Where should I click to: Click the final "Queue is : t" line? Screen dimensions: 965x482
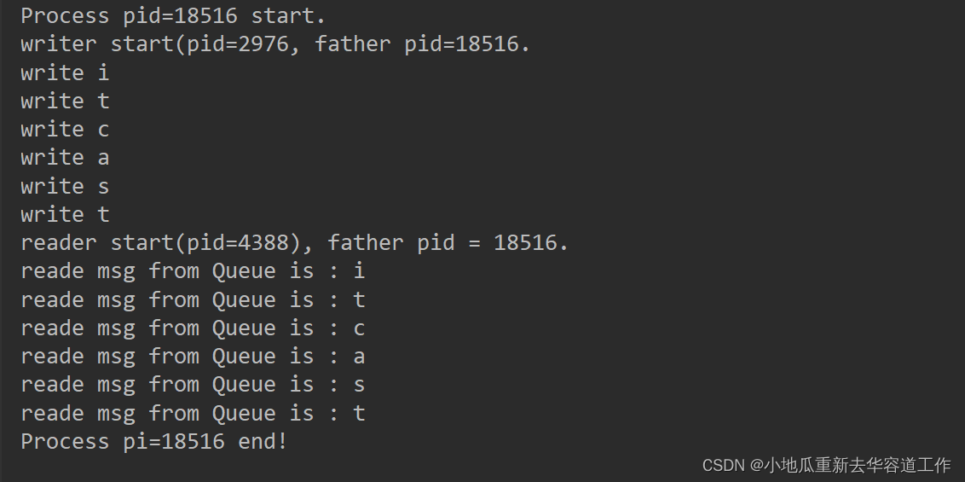[193, 413]
